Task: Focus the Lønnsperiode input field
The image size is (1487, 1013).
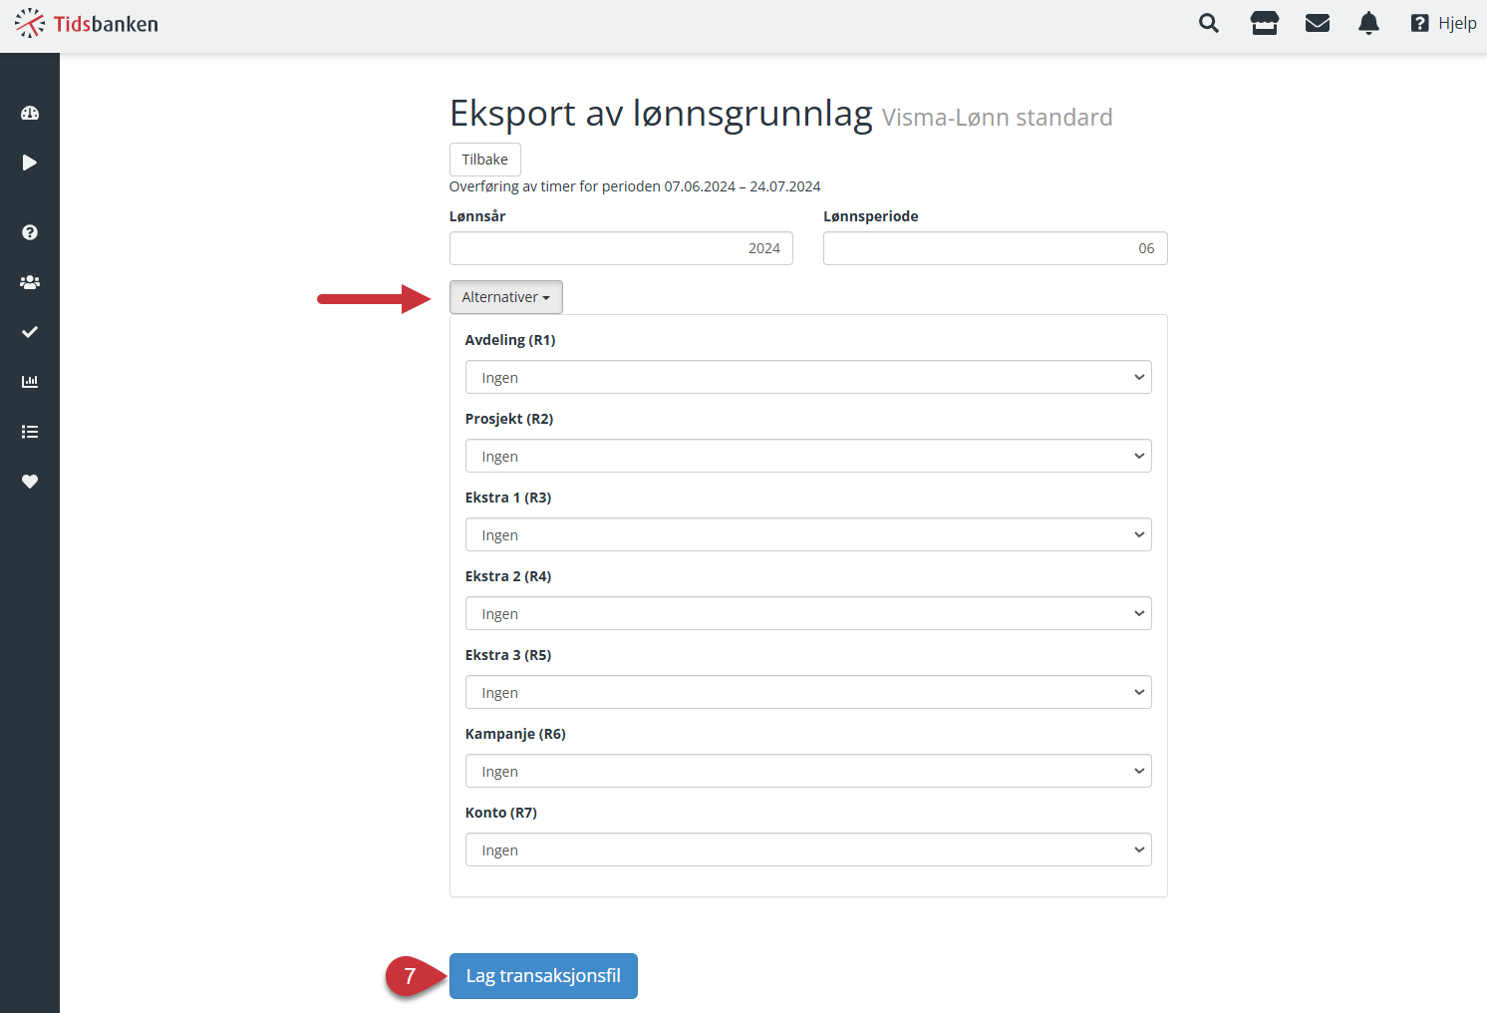Action: point(996,248)
